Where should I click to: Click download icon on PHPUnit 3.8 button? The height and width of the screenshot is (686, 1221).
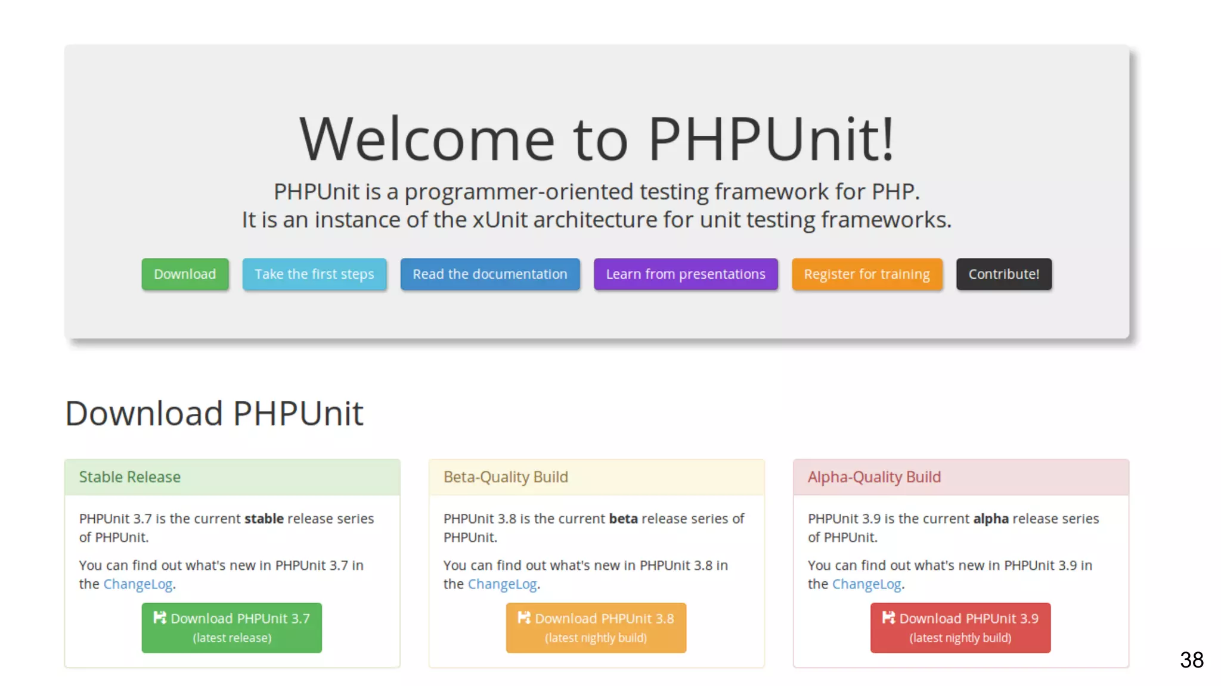[523, 618]
